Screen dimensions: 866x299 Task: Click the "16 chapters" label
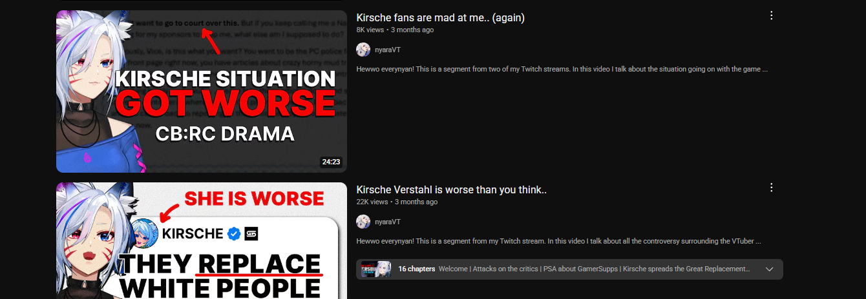[416, 269]
